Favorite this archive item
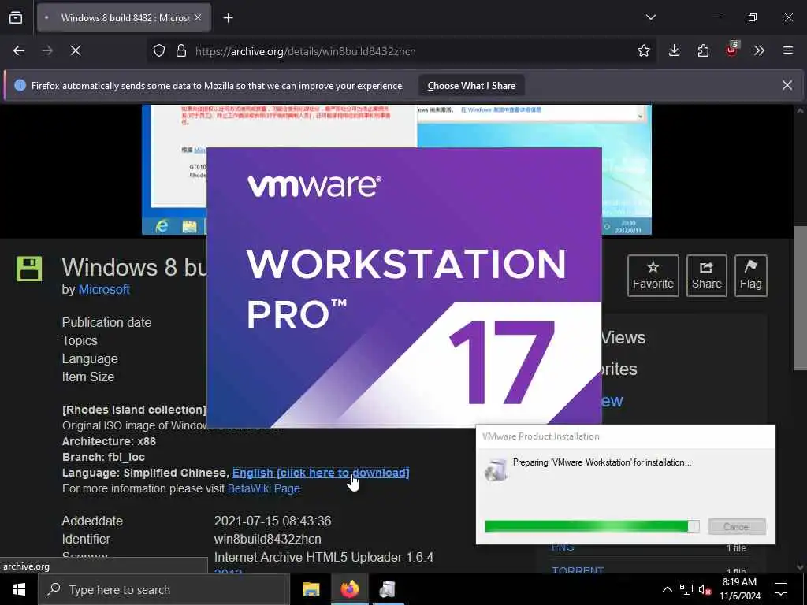The image size is (807, 605). 653,275
